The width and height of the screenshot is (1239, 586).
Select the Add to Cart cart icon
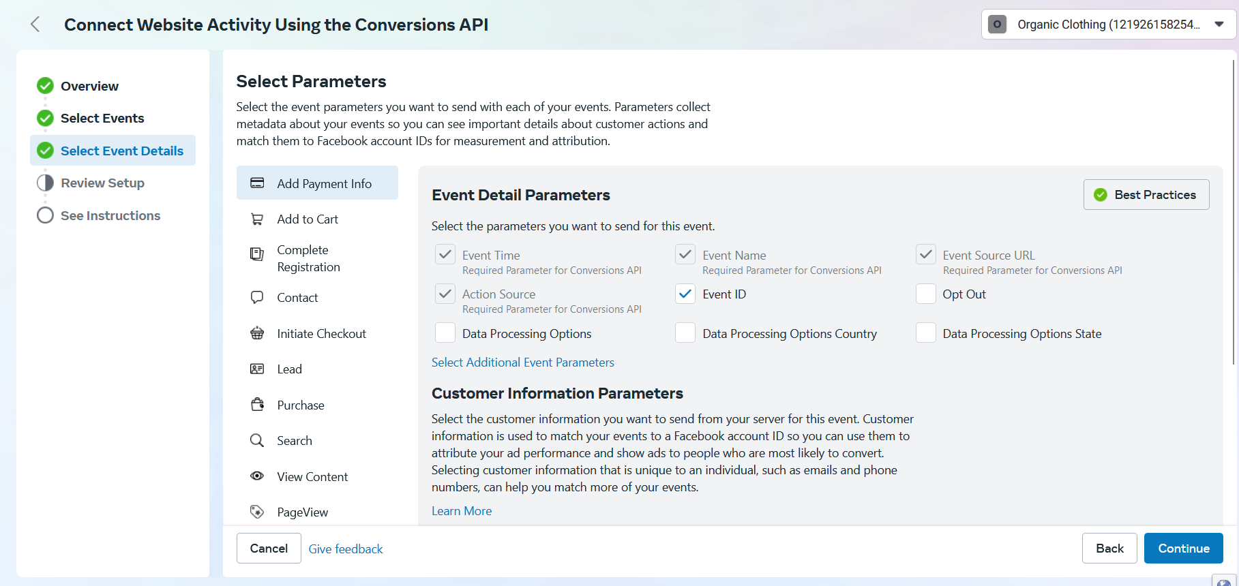tap(257, 219)
